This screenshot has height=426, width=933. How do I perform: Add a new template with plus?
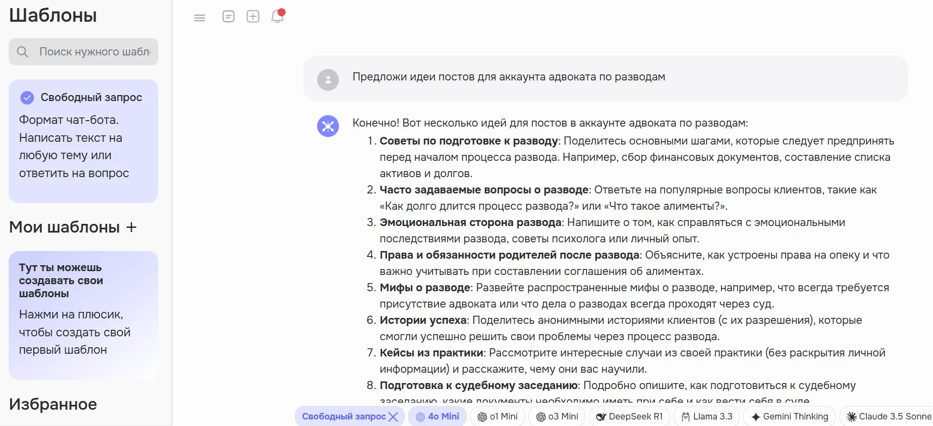131,227
